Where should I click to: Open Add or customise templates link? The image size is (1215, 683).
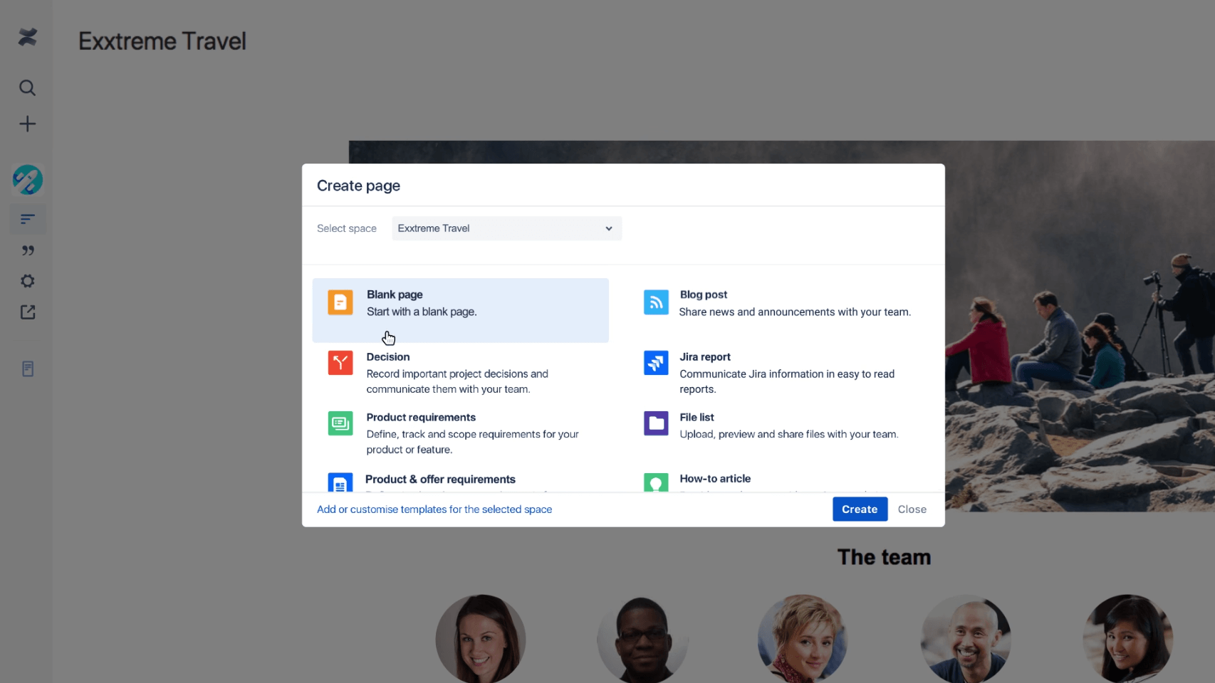pos(434,509)
